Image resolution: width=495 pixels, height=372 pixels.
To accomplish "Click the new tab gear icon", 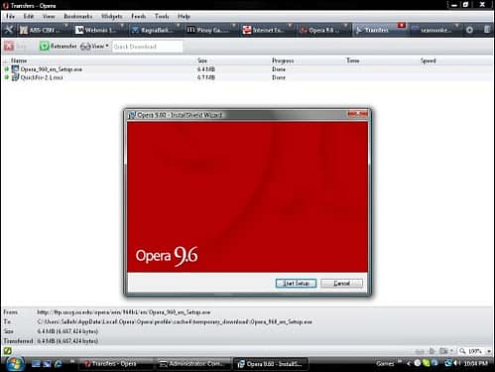I will pyautogui.click(x=469, y=30).
